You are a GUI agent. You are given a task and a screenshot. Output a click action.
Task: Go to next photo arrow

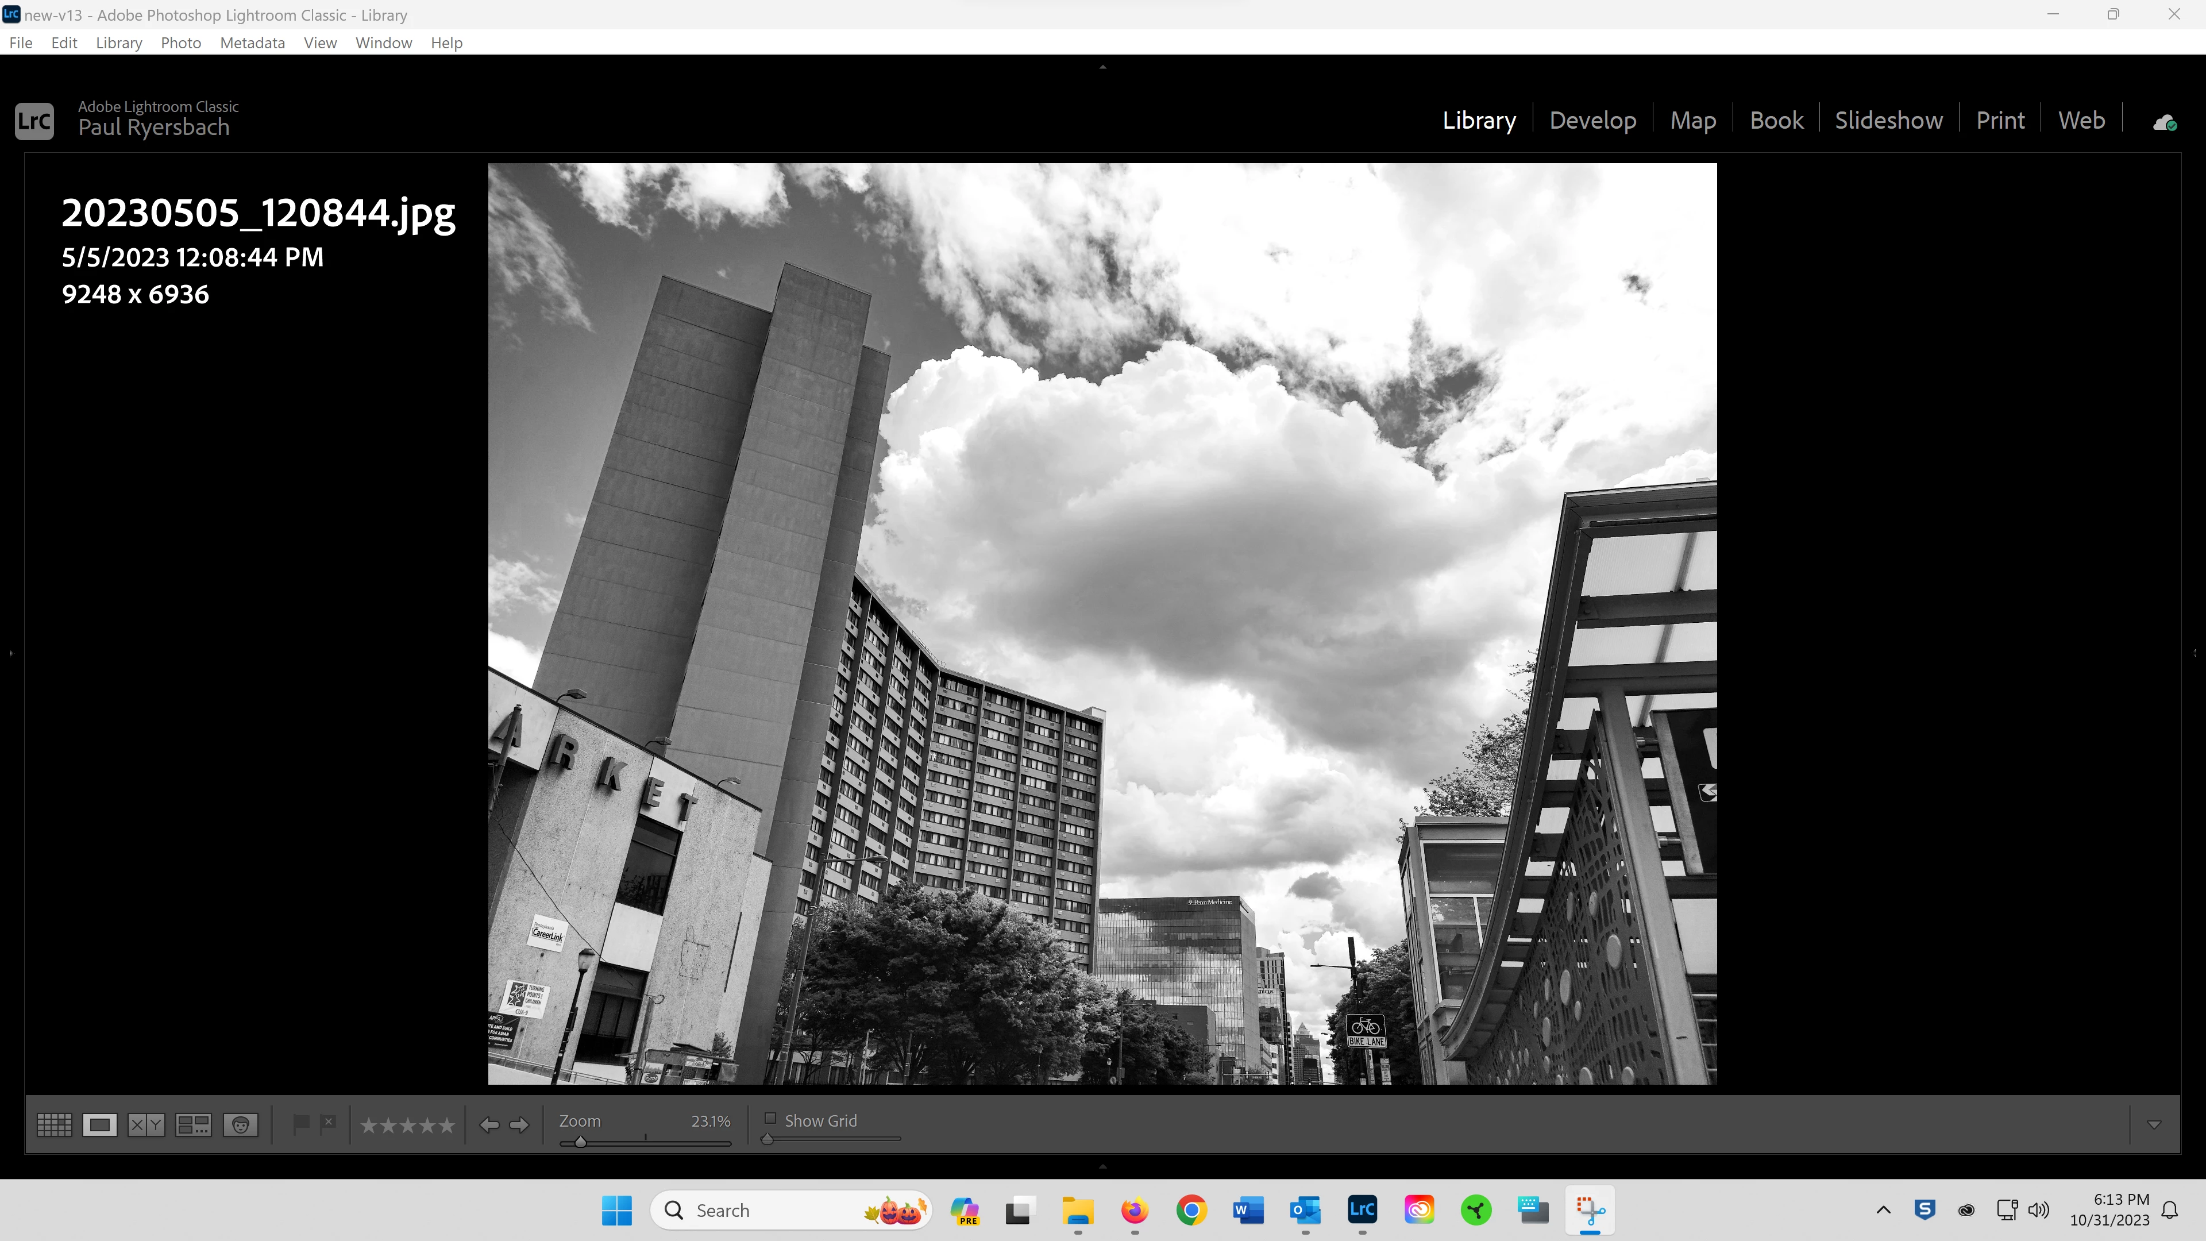coord(519,1124)
